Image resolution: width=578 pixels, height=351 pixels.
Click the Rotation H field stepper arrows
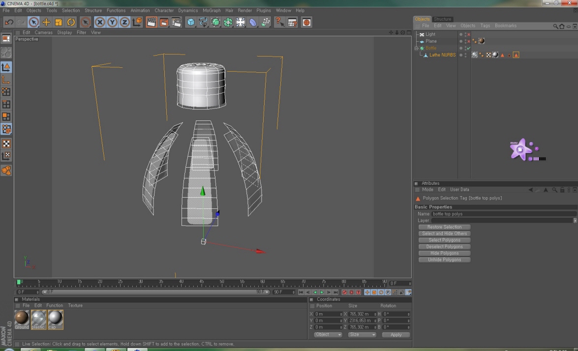(408, 314)
